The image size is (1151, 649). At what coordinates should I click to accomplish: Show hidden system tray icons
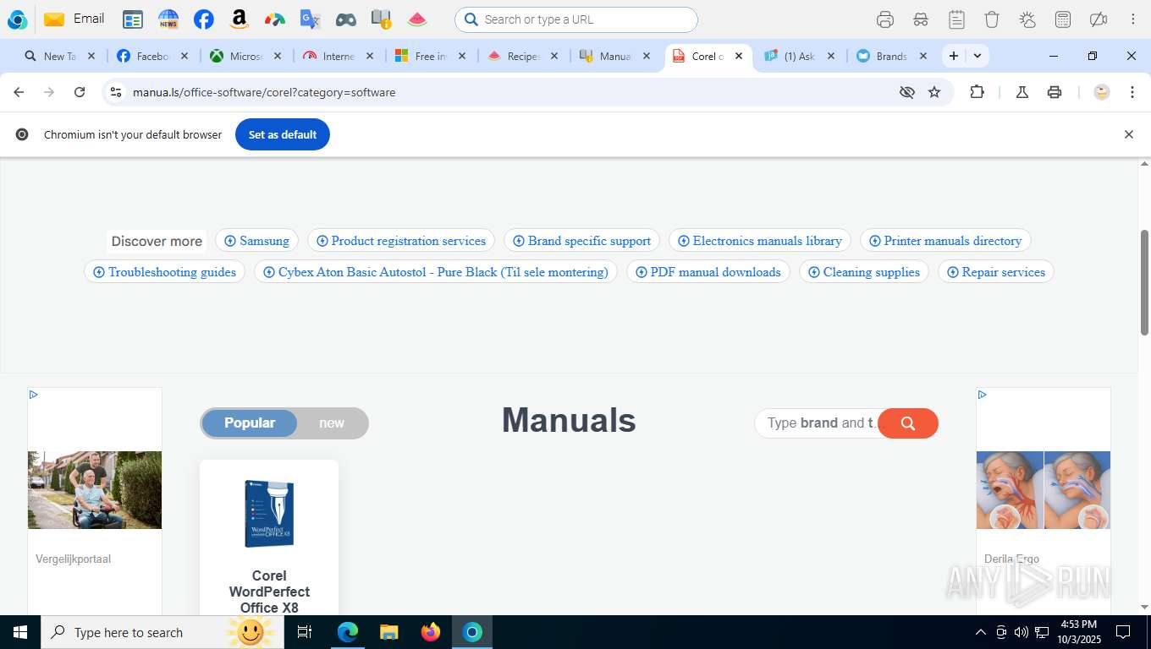981,632
